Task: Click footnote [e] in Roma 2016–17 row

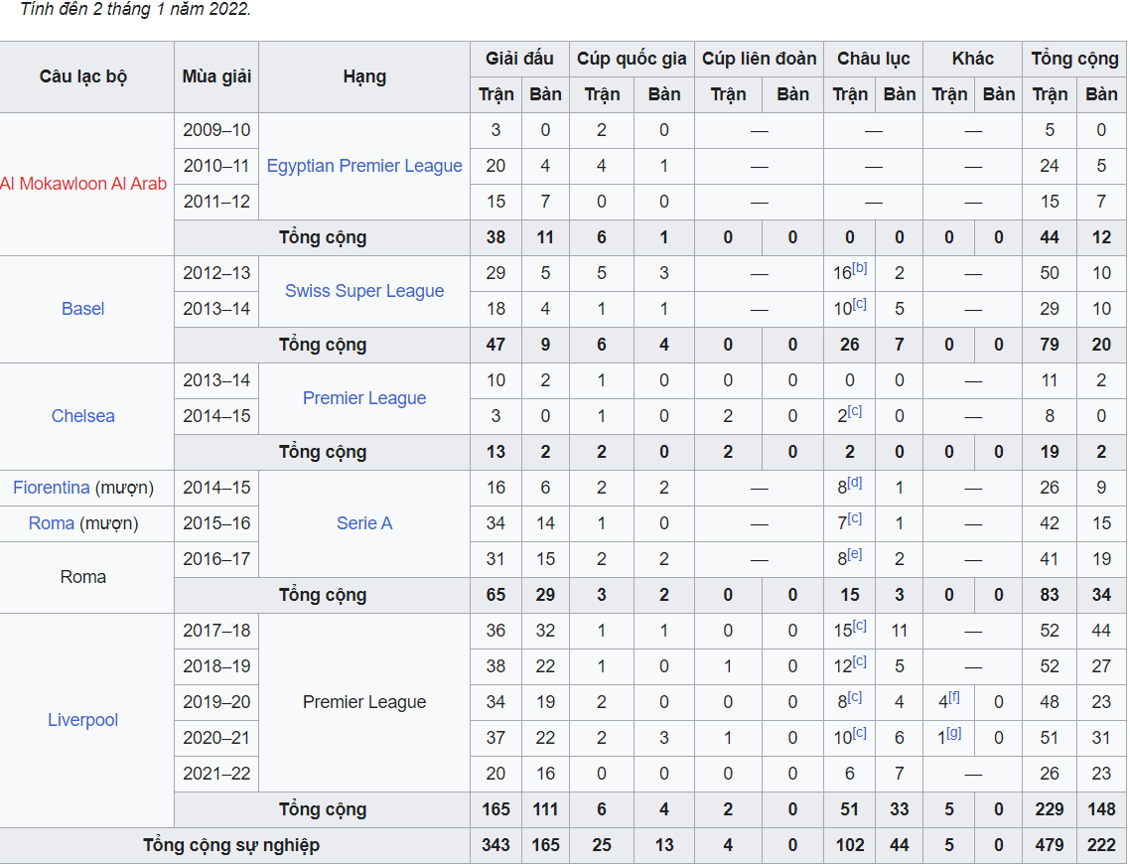Action: 855,554
